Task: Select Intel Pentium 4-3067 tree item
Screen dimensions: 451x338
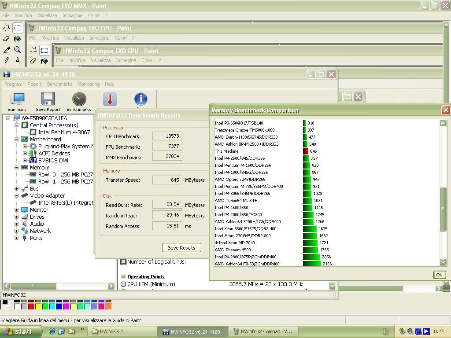Action: pos(64,132)
